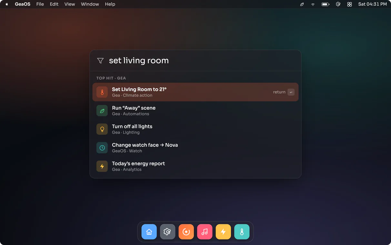Open the Edit menu

point(54,4)
